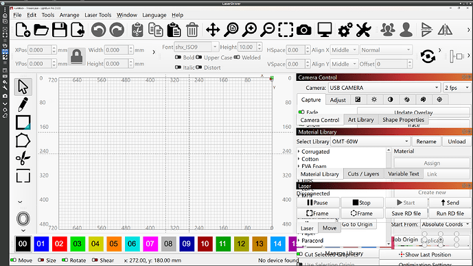Toggle the Size switch in status bar
This screenshot has height=266, width=473.
click(x=41, y=260)
